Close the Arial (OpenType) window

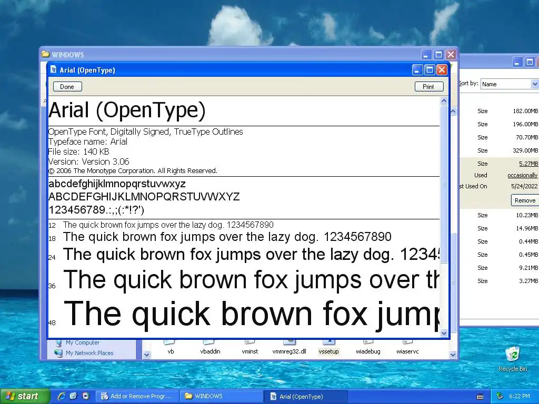click(x=442, y=70)
